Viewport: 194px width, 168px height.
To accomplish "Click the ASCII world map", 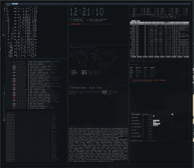I will point(93,58).
